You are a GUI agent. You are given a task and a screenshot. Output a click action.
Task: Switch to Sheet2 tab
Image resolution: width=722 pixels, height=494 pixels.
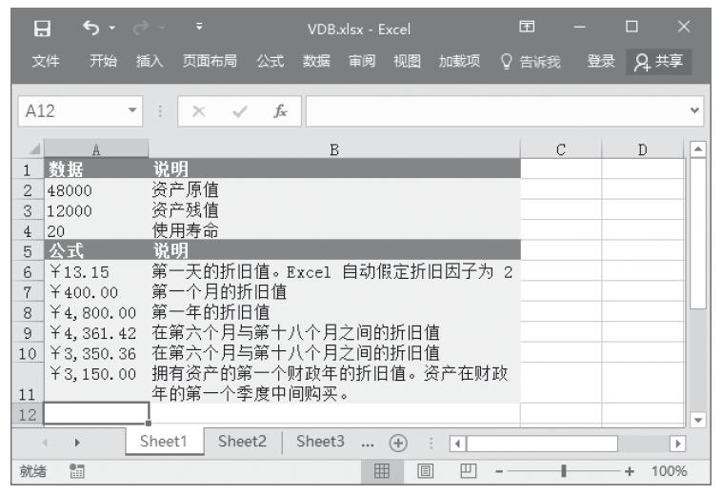tap(244, 442)
